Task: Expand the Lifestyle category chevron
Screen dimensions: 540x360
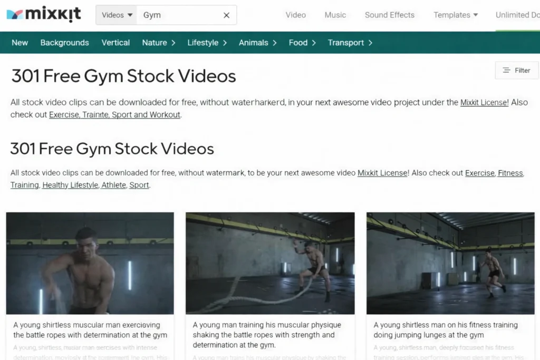Action: [x=225, y=43]
